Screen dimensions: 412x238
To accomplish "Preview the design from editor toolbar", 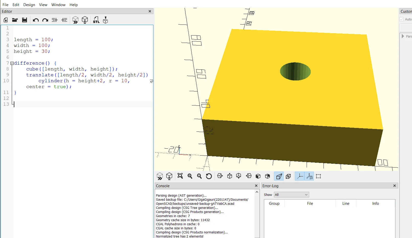I will [x=75, y=20].
